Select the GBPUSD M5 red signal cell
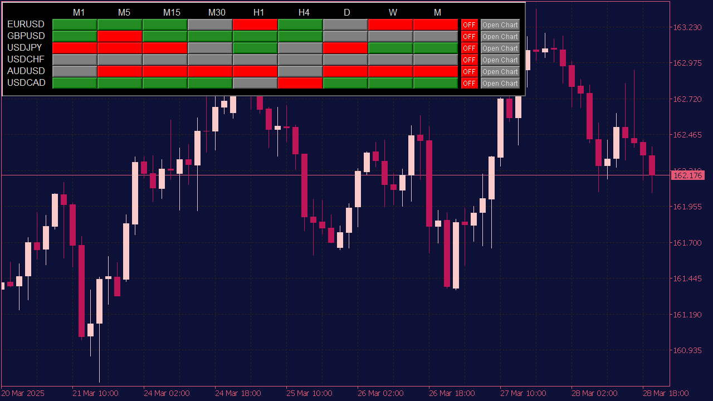Viewport: 713px width, 401px height. pos(119,36)
